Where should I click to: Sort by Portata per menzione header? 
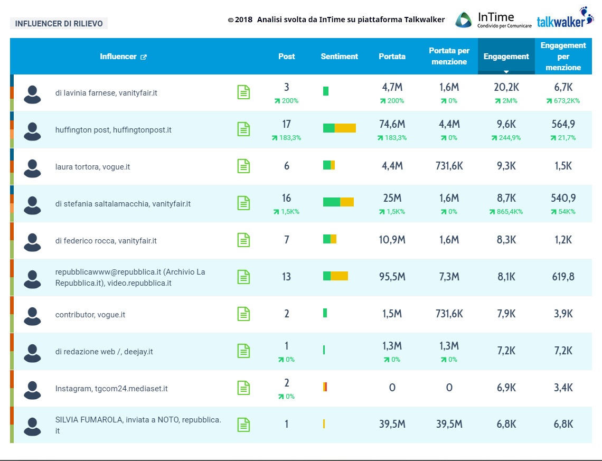pyautogui.click(x=449, y=56)
